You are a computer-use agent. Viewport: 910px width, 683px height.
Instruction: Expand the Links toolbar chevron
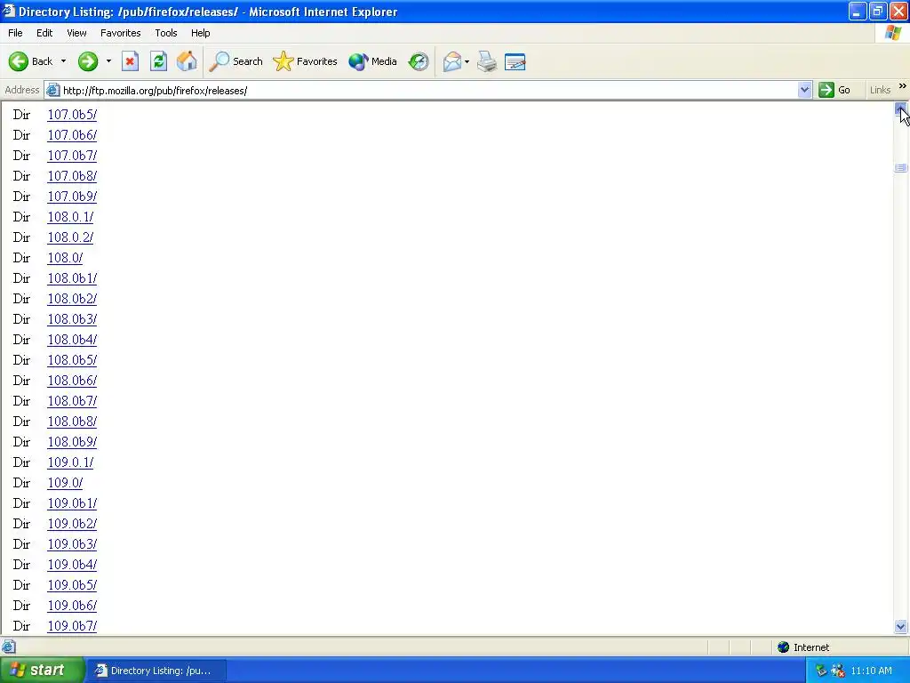click(x=903, y=86)
